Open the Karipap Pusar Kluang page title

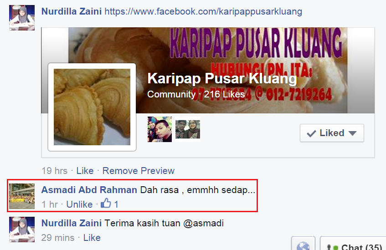click(222, 78)
